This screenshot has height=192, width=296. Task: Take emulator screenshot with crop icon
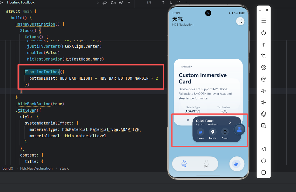tap(264, 56)
